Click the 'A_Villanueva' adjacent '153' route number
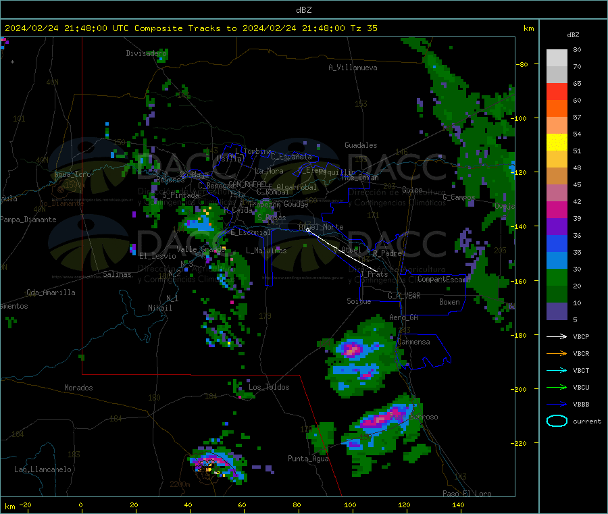The height and width of the screenshot is (514, 608). [x=361, y=104]
